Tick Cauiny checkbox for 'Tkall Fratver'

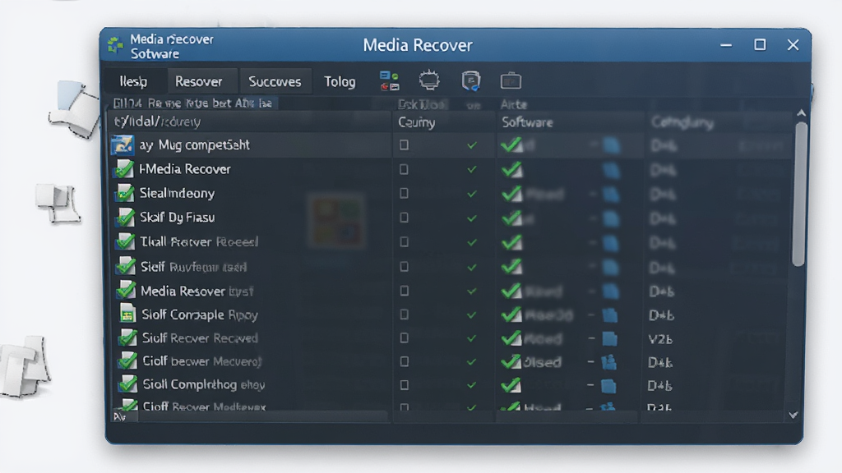[x=404, y=242]
